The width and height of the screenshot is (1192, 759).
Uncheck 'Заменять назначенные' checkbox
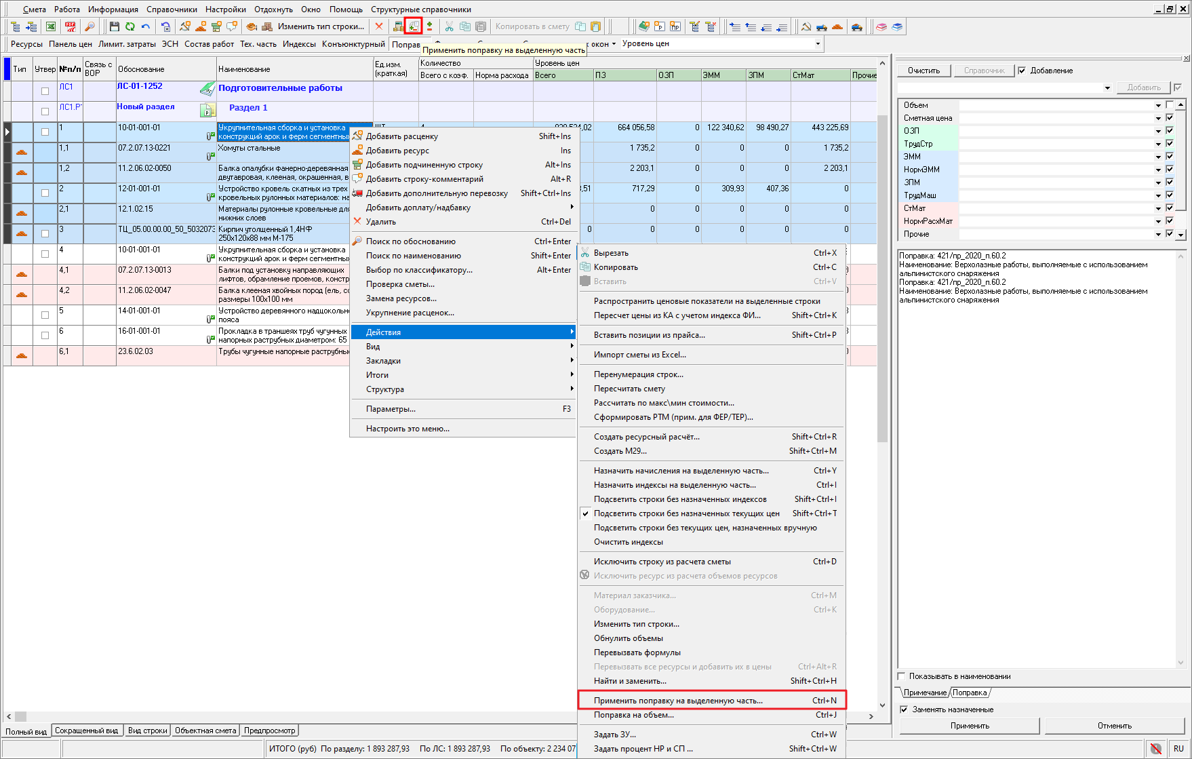tap(903, 709)
